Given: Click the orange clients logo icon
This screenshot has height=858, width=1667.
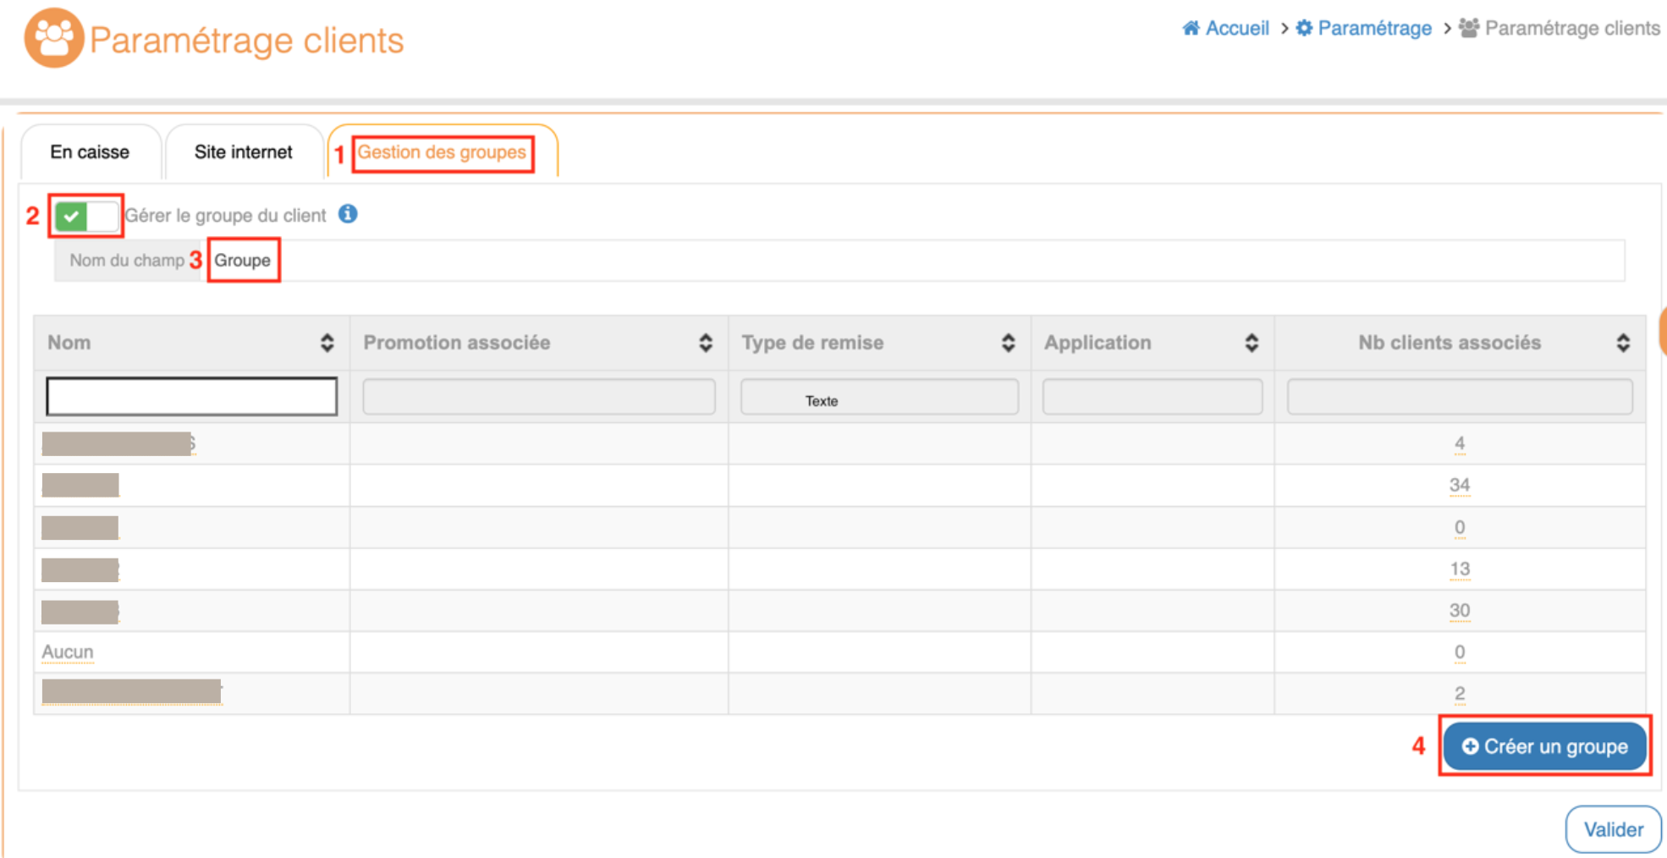Looking at the screenshot, I should [x=53, y=38].
